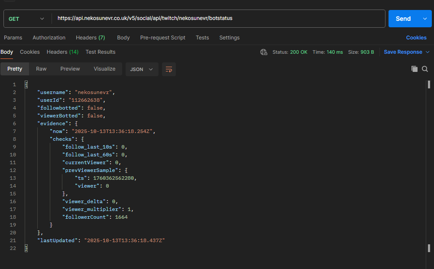Switch to Preview response view

tap(70, 69)
